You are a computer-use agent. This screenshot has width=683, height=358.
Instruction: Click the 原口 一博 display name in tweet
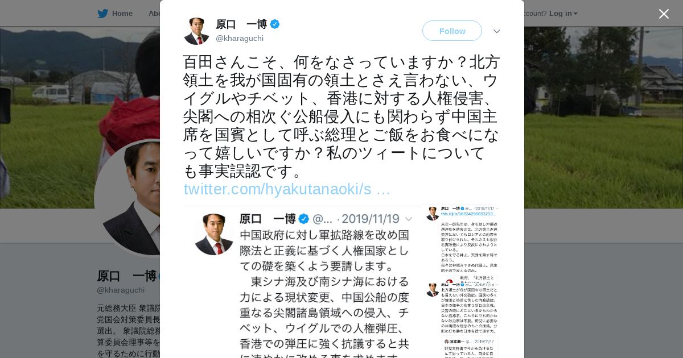241,24
